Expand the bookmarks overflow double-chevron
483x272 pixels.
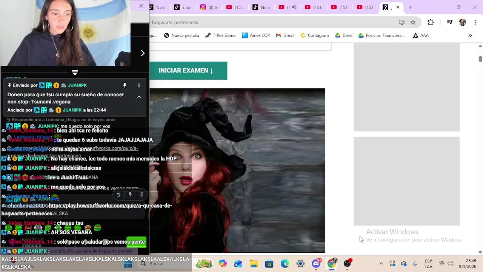[x=470, y=36]
